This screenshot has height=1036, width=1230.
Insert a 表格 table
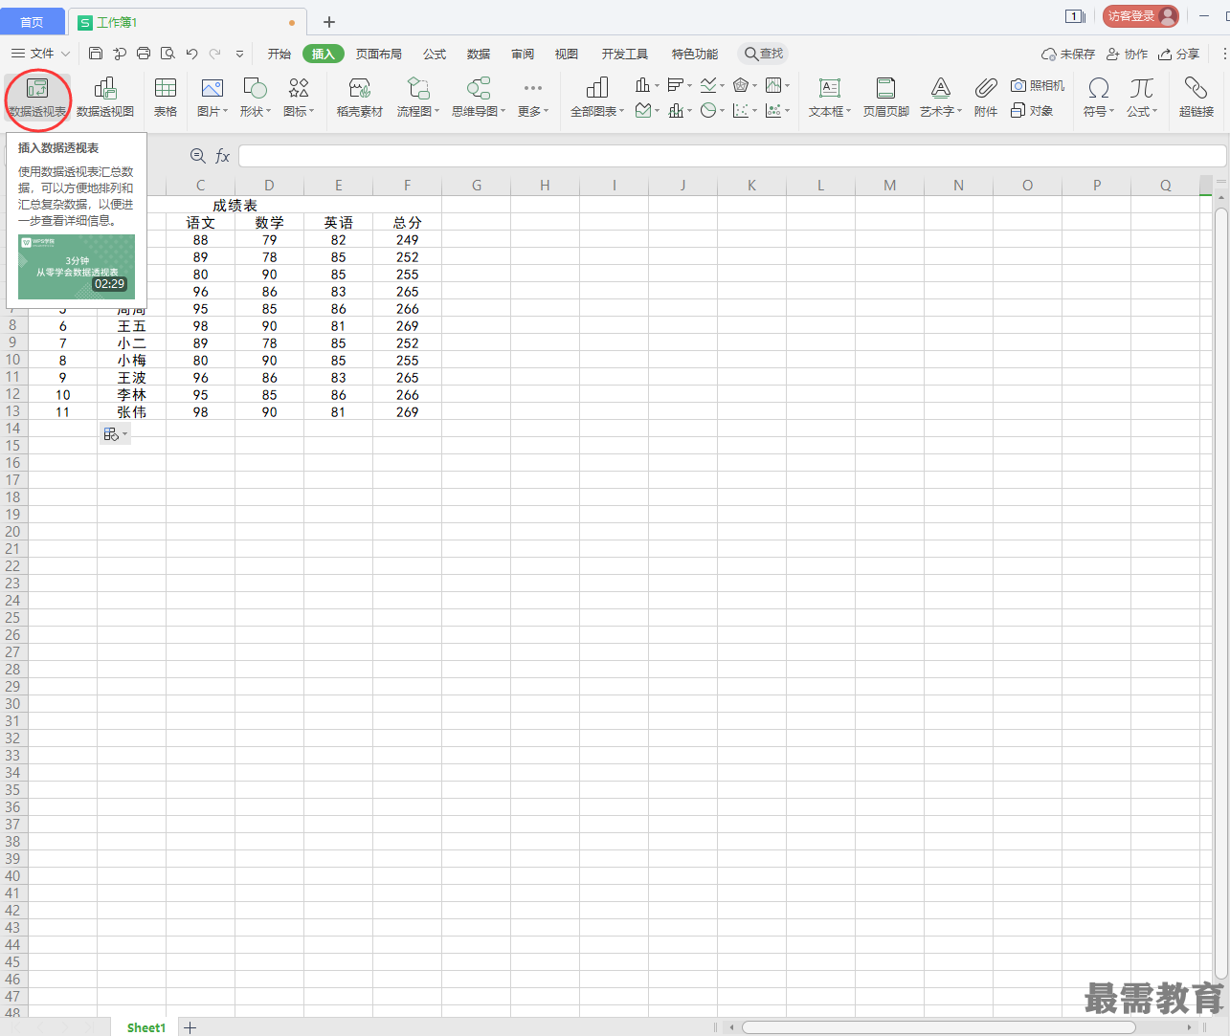click(166, 98)
